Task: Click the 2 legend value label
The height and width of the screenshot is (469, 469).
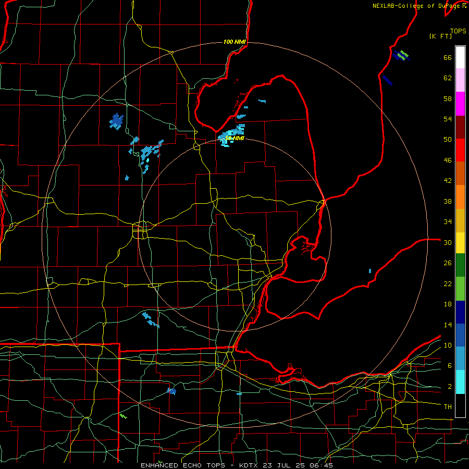Action: pos(450,387)
